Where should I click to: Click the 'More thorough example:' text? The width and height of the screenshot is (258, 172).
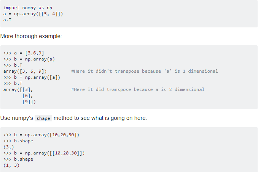pos(31,36)
